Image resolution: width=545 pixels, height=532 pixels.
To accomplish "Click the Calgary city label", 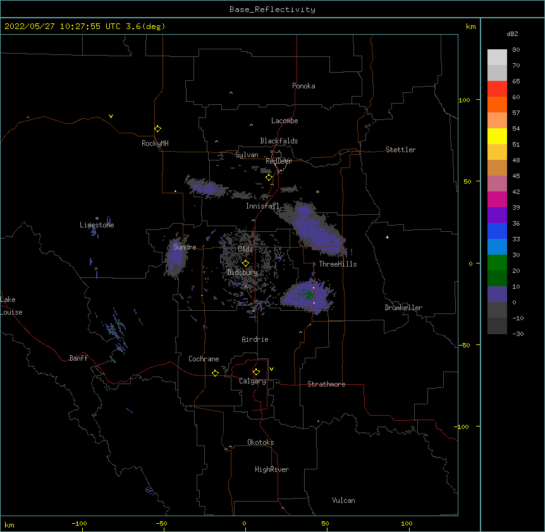I will [252, 381].
